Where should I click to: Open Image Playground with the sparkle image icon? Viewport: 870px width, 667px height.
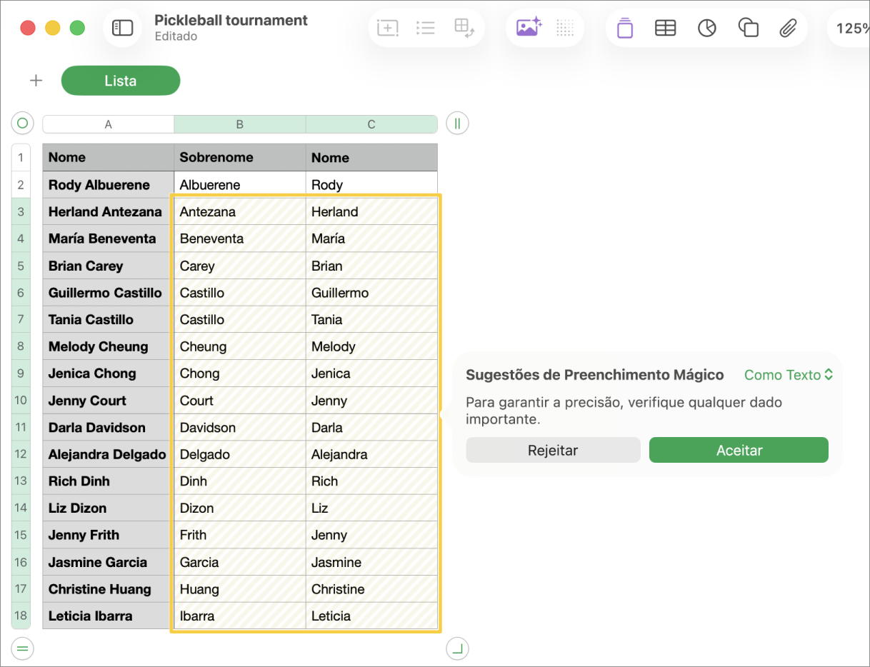tap(527, 26)
